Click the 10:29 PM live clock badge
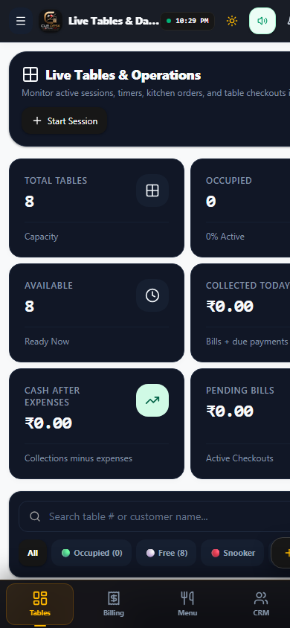This screenshot has width=290, height=628. tap(187, 21)
